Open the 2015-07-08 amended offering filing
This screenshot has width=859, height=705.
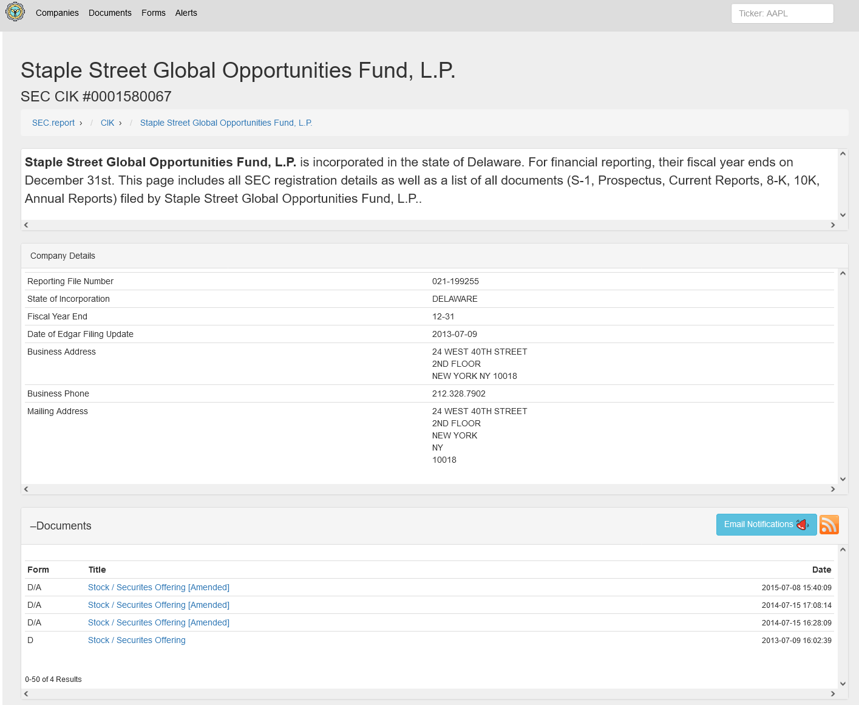[158, 587]
